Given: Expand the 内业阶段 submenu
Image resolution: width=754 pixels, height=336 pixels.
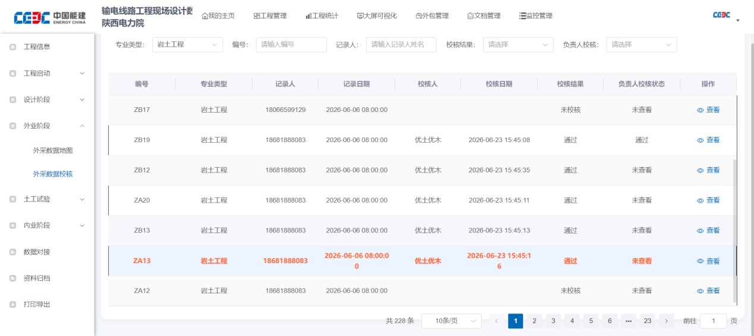Looking at the screenshot, I should point(82,225).
